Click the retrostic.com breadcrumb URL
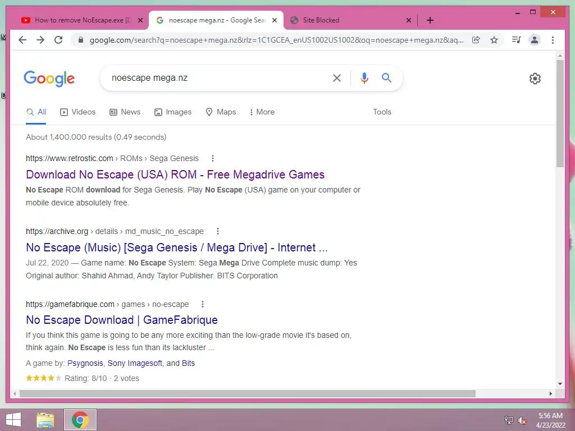 pyautogui.click(x=112, y=158)
